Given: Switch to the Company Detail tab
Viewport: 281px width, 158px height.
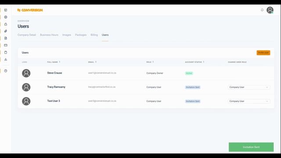Looking at the screenshot, I should pos(27,35).
